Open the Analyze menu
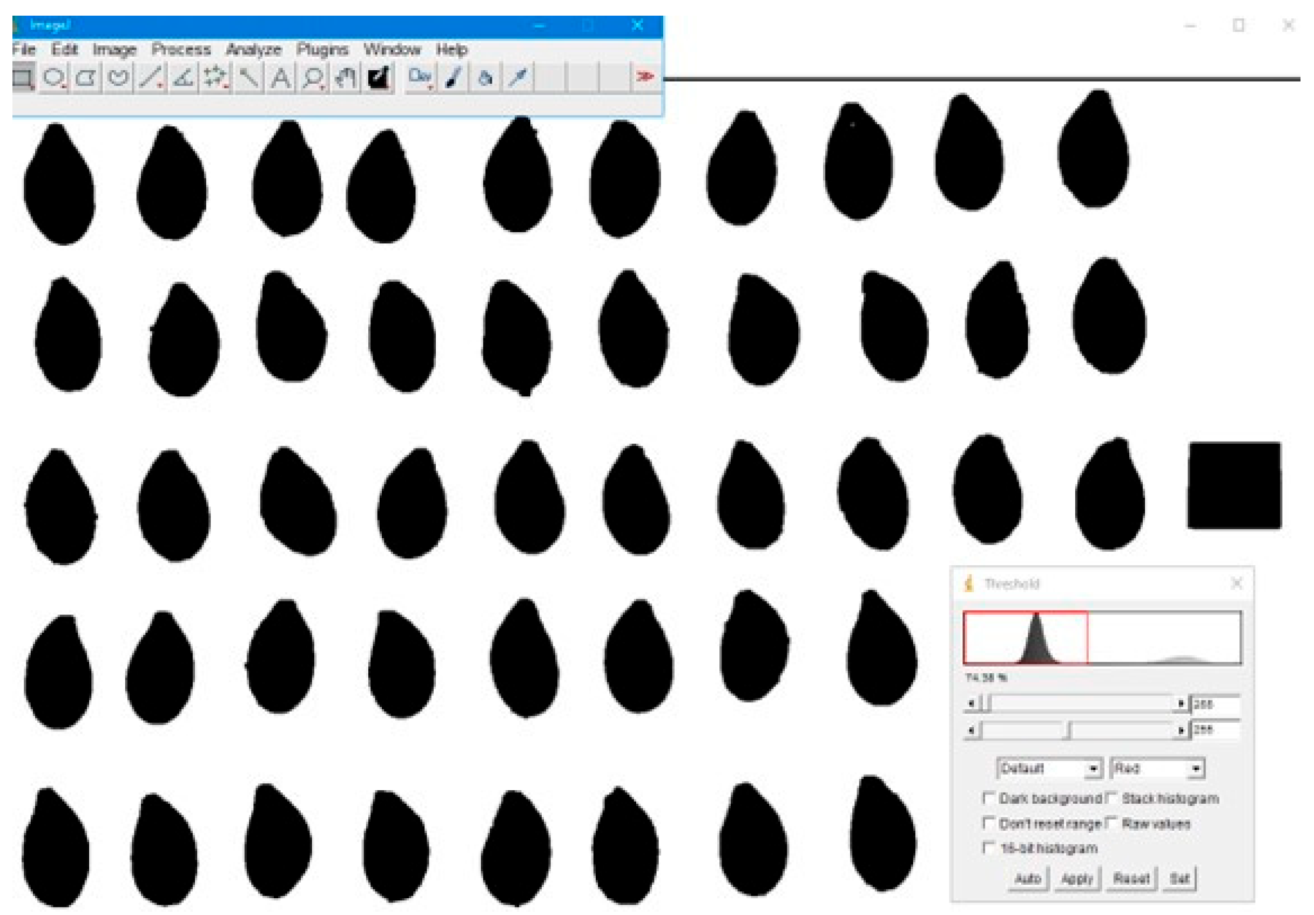The height and width of the screenshot is (915, 1314). (253, 50)
